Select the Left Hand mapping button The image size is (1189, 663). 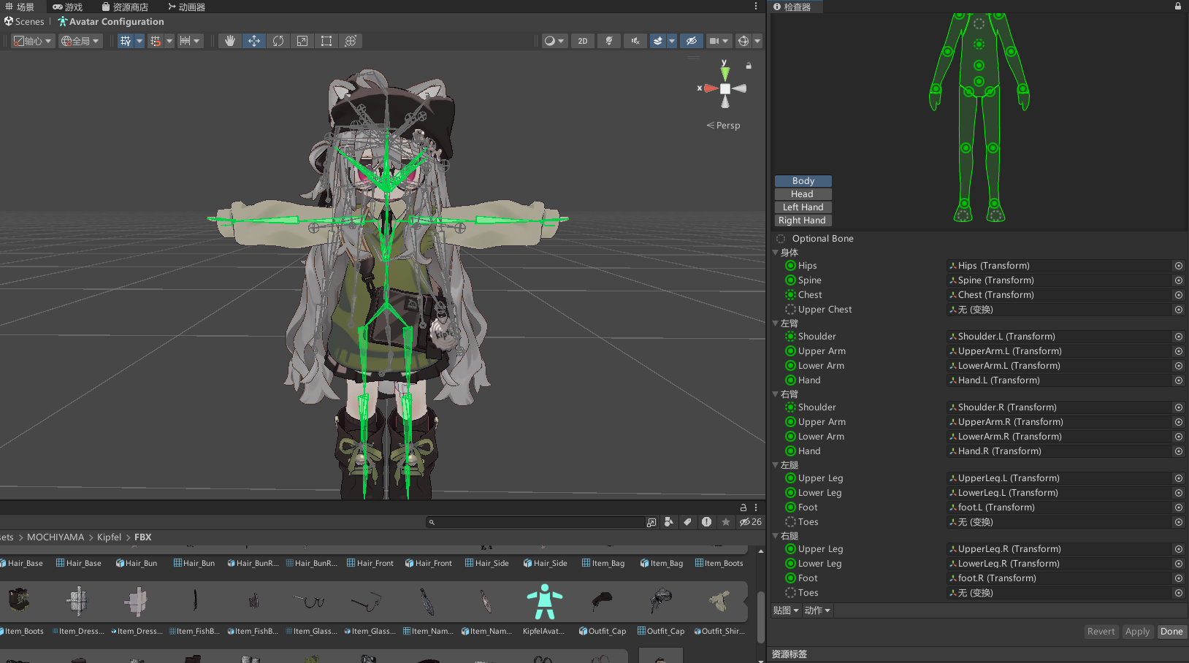803,207
